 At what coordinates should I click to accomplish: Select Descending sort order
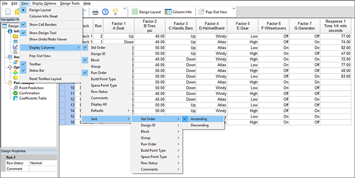(199, 125)
